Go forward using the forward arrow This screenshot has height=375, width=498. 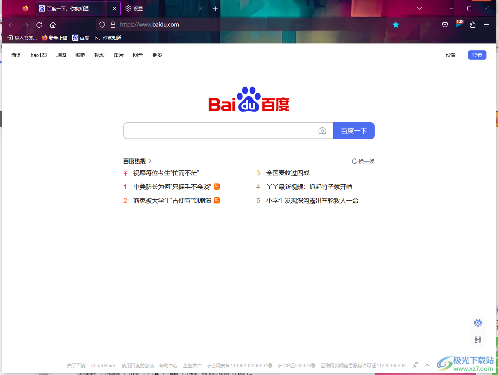pyautogui.click(x=25, y=25)
